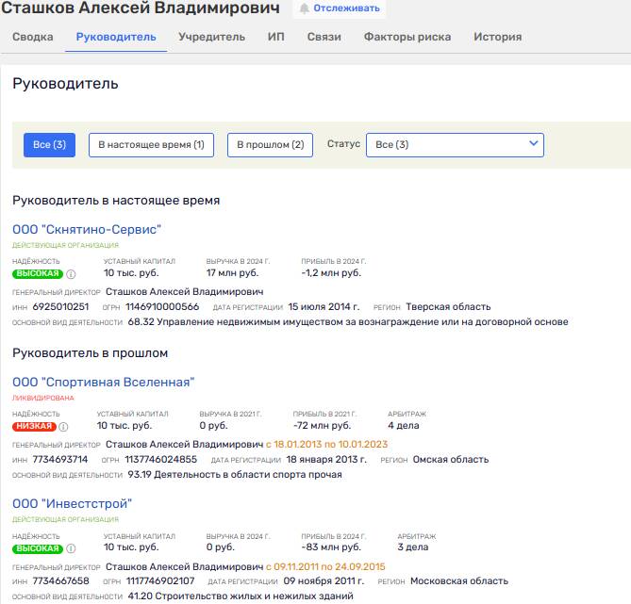
Task: Filter by В настоящее время (1)
Action: point(151,145)
